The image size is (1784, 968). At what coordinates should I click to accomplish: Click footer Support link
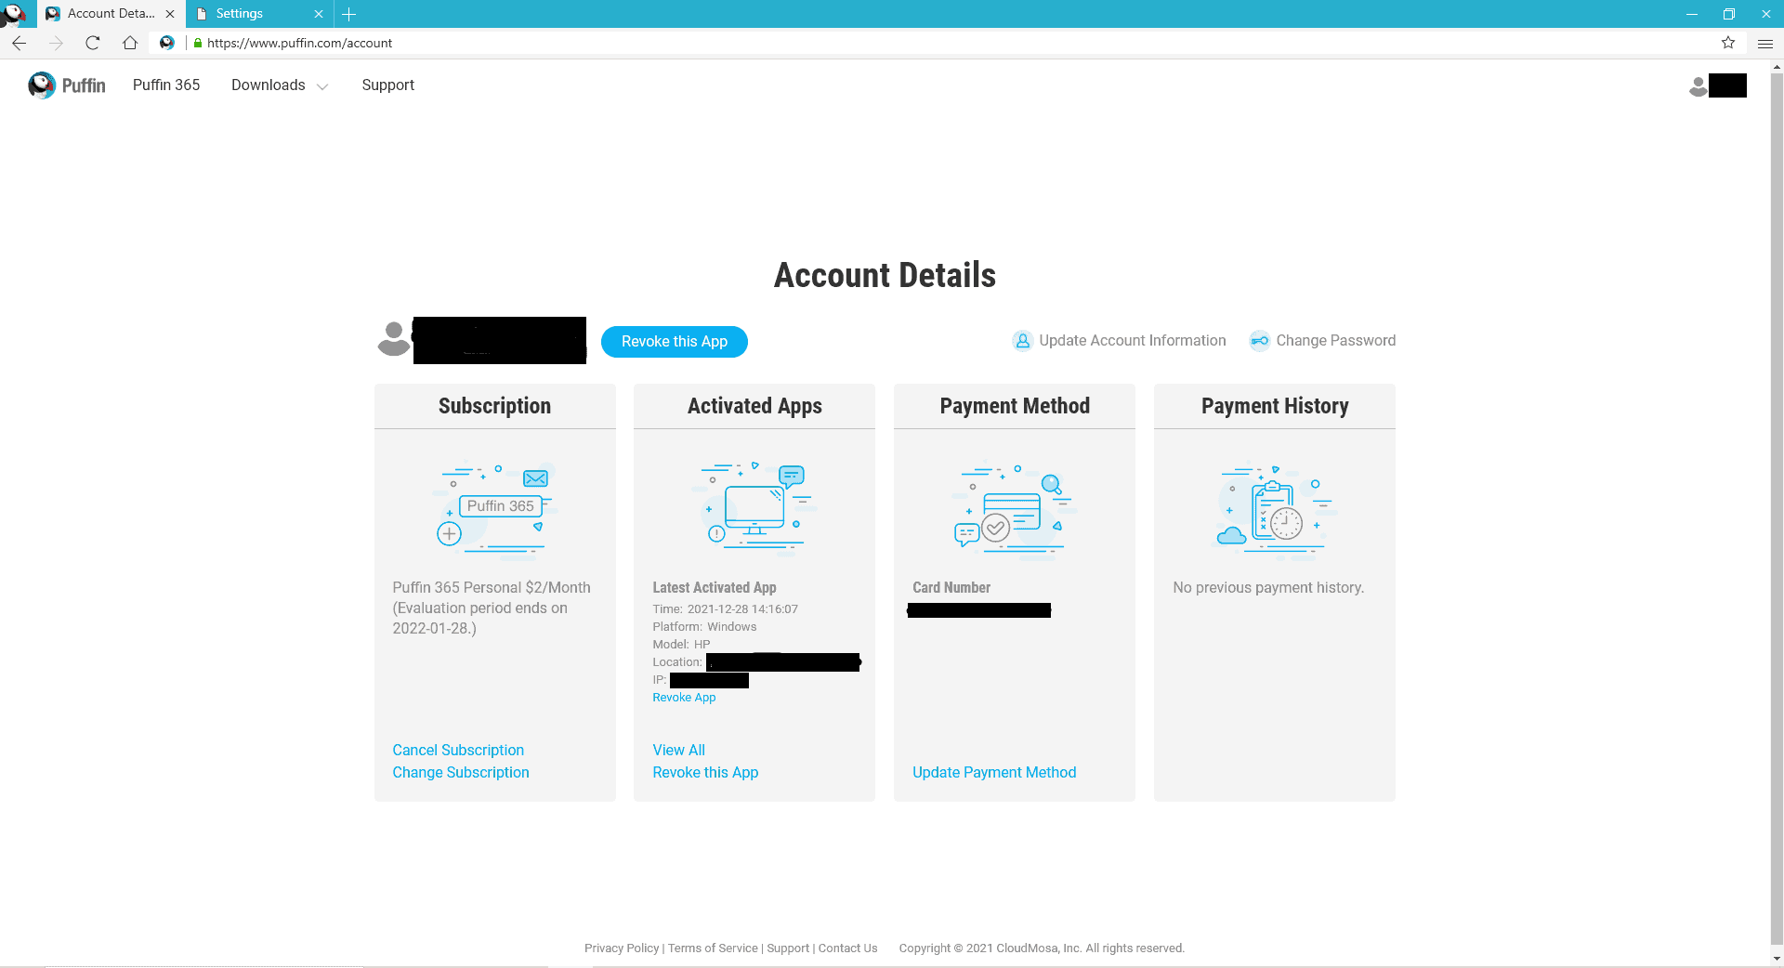[788, 948]
